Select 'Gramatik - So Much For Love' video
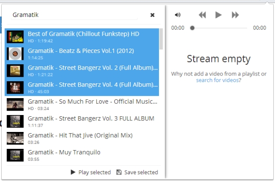This screenshot has width=275, height=181. (x=82, y=104)
